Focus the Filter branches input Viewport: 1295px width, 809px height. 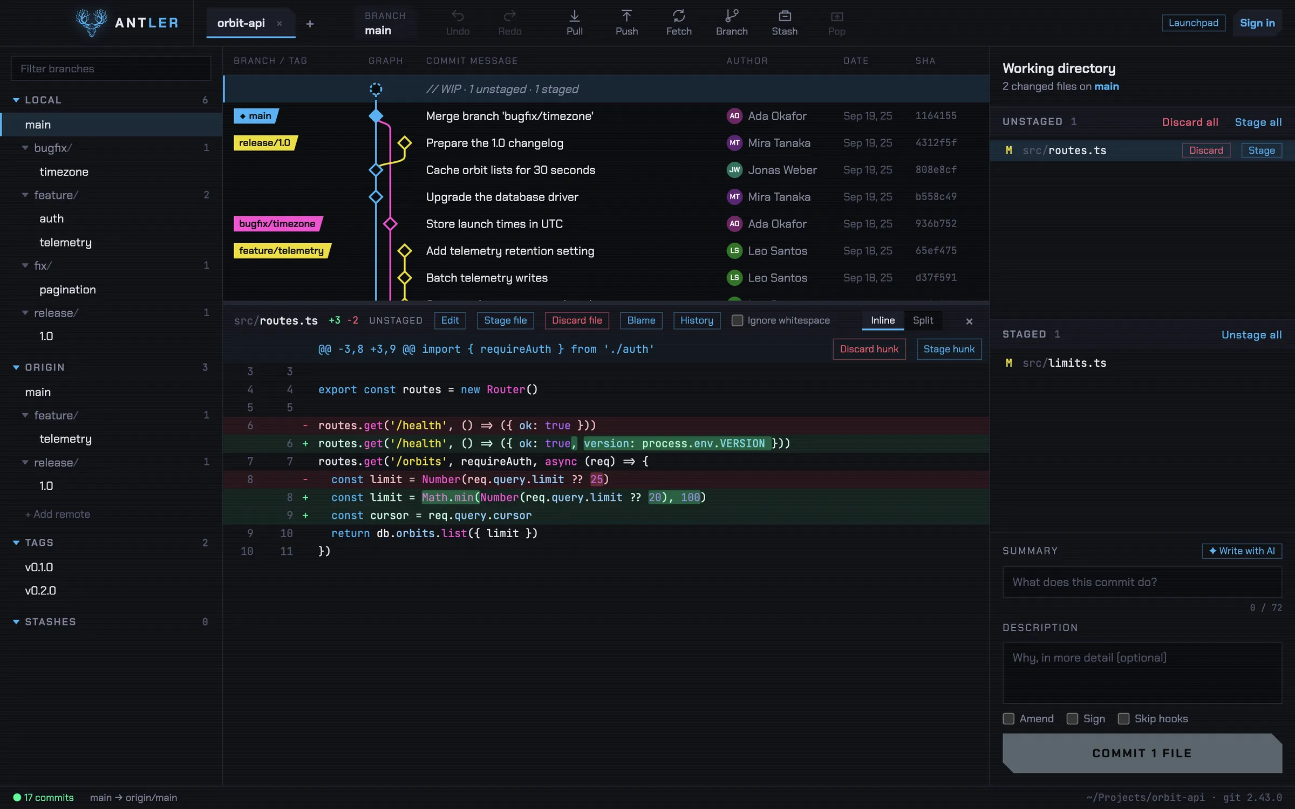111,68
